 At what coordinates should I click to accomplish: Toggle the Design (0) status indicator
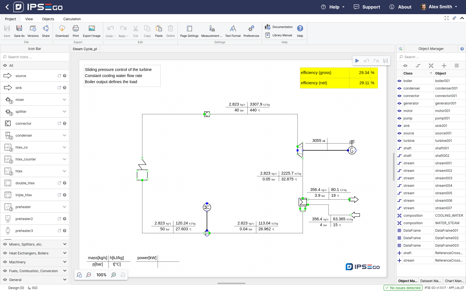(x=16, y=288)
